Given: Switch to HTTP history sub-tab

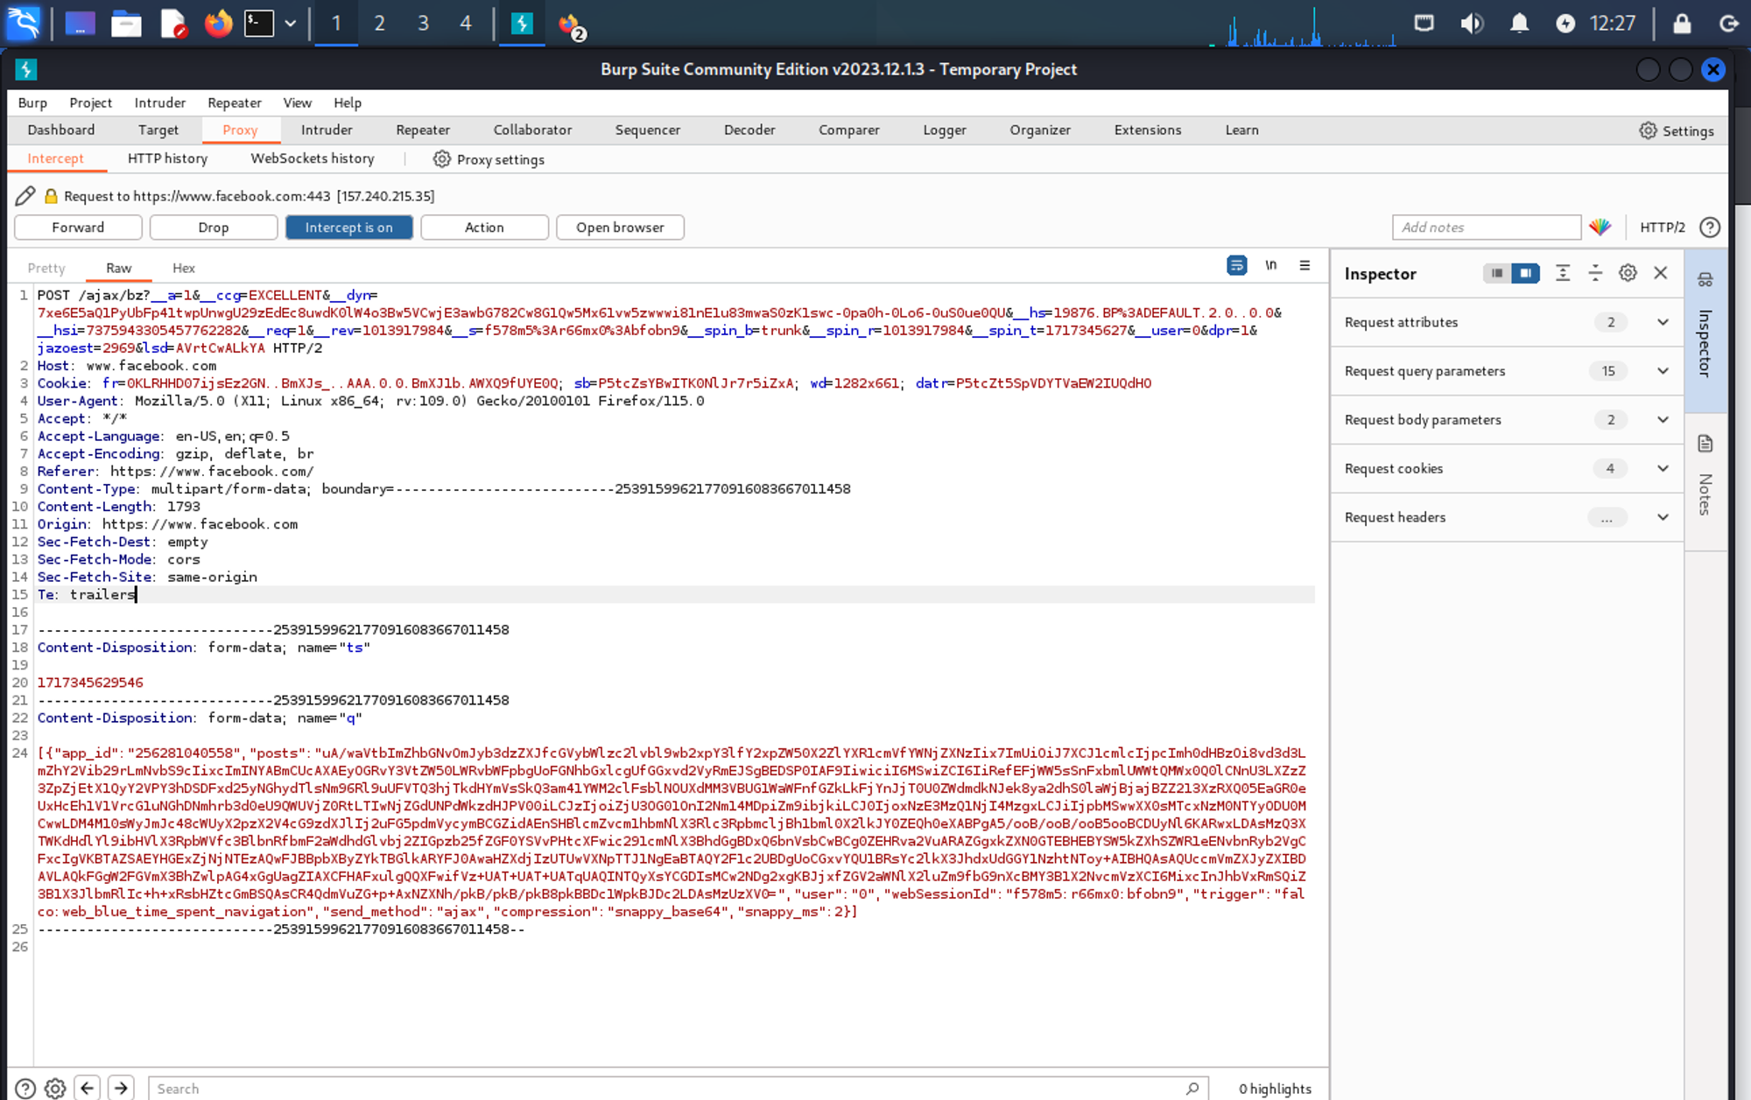Looking at the screenshot, I should pos(168,158).
